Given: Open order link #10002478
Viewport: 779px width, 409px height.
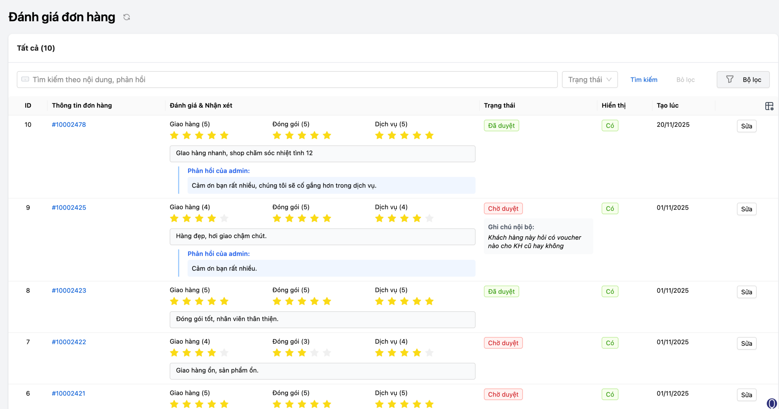Looking at the screenshot, I should point(69,124).
